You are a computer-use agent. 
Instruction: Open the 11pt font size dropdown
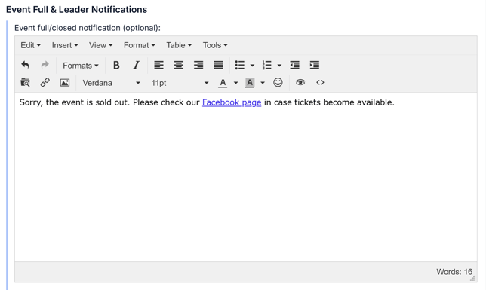(180, 83)
